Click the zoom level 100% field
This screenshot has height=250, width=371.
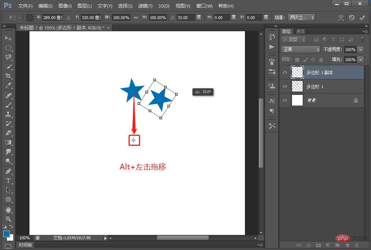(x=25, y=238)
